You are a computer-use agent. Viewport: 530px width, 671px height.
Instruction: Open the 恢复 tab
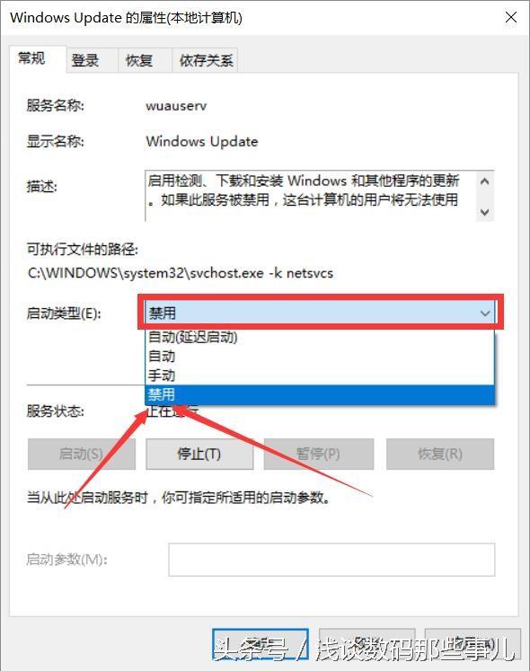point(139,60)
